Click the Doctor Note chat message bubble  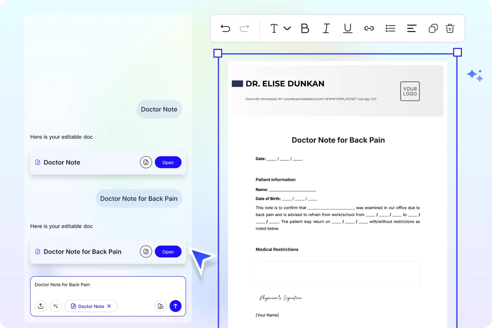(159, 109)
